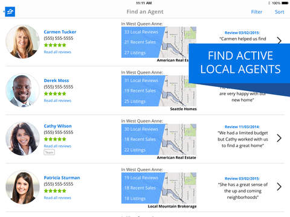The height and width of the screenshot is (217, 290).
Task: Open Derek Moss's name link
Action: click(x=56, y=80)
